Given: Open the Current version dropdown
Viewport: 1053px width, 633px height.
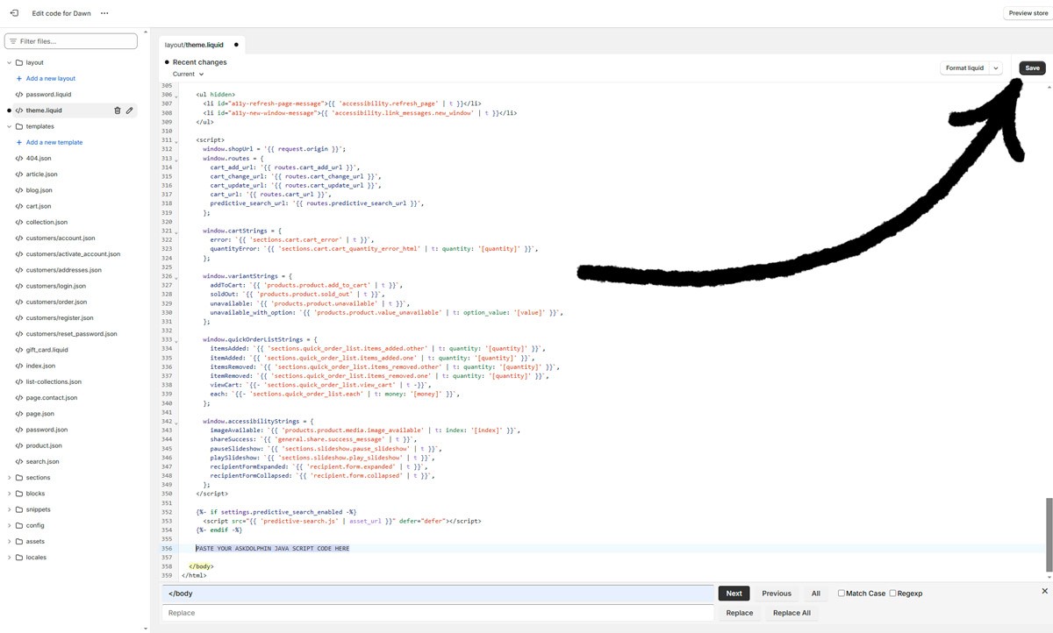Looking at the screenshot, I should [188, 75].
